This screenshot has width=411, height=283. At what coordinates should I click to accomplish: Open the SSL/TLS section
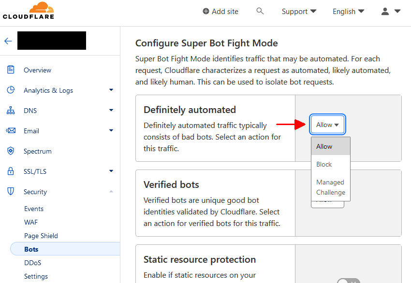pyautogui.click(x=35, y=171)
